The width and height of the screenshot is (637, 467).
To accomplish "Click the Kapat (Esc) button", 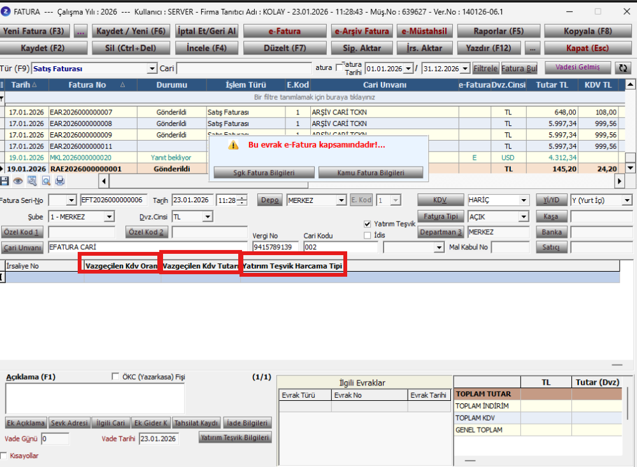I will tap(588, 48).
